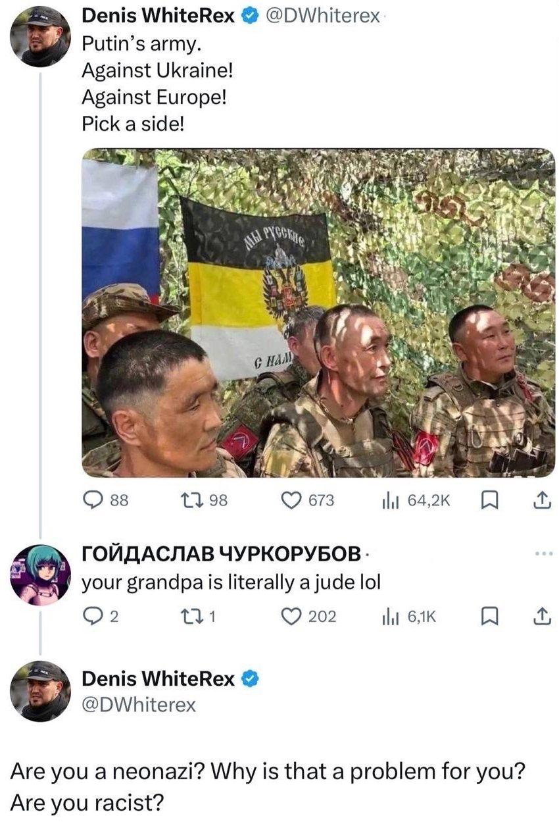Like the comment with 202 likes
Screen dimensions: 559x822
[x=308, y=617]
